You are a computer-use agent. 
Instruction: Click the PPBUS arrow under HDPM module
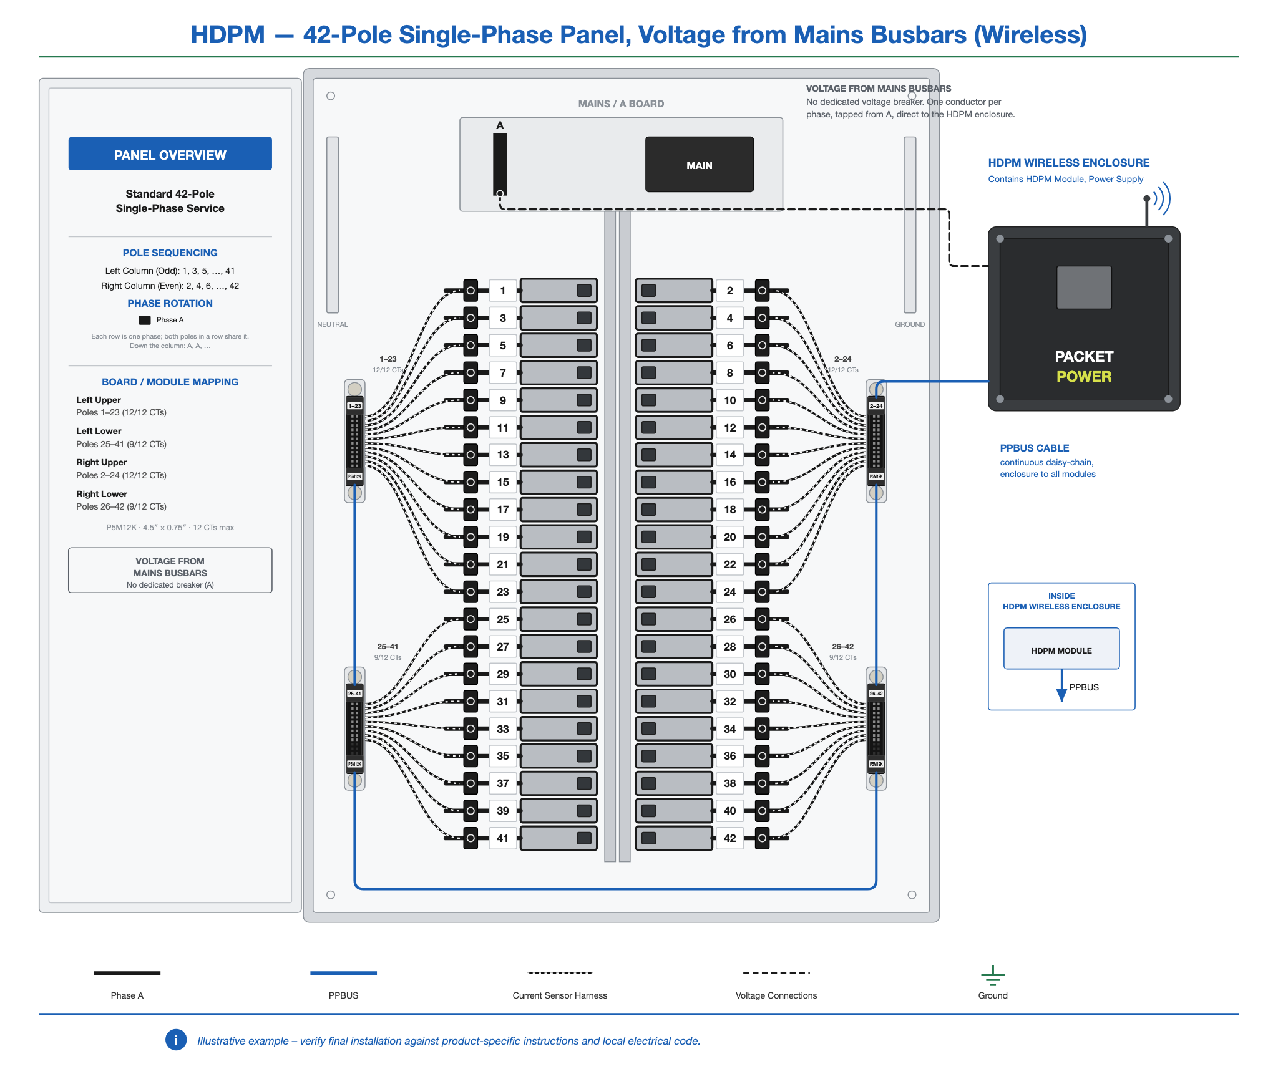pyautogui.click(x=1061, y=687)
